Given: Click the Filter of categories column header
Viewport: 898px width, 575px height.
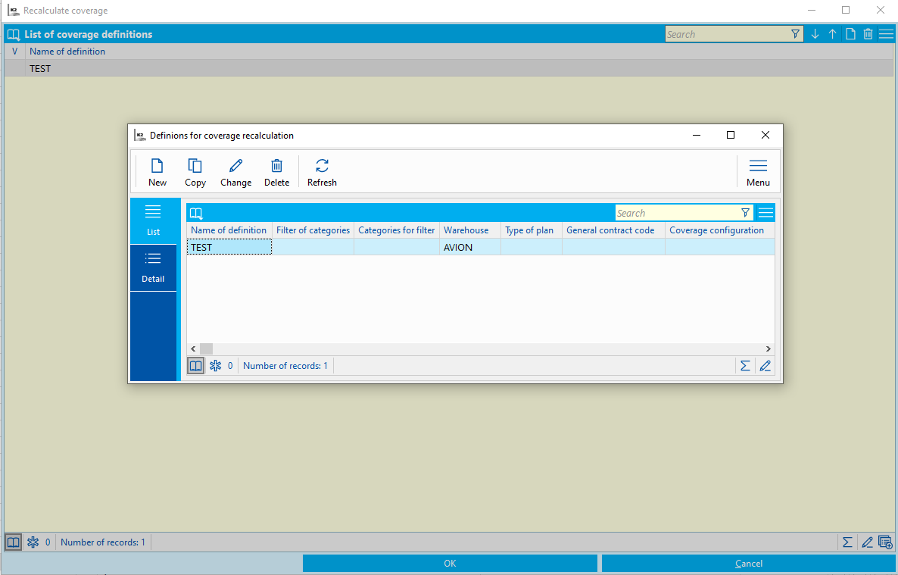Looking at the screenshot, I should (x=313, y=230).
